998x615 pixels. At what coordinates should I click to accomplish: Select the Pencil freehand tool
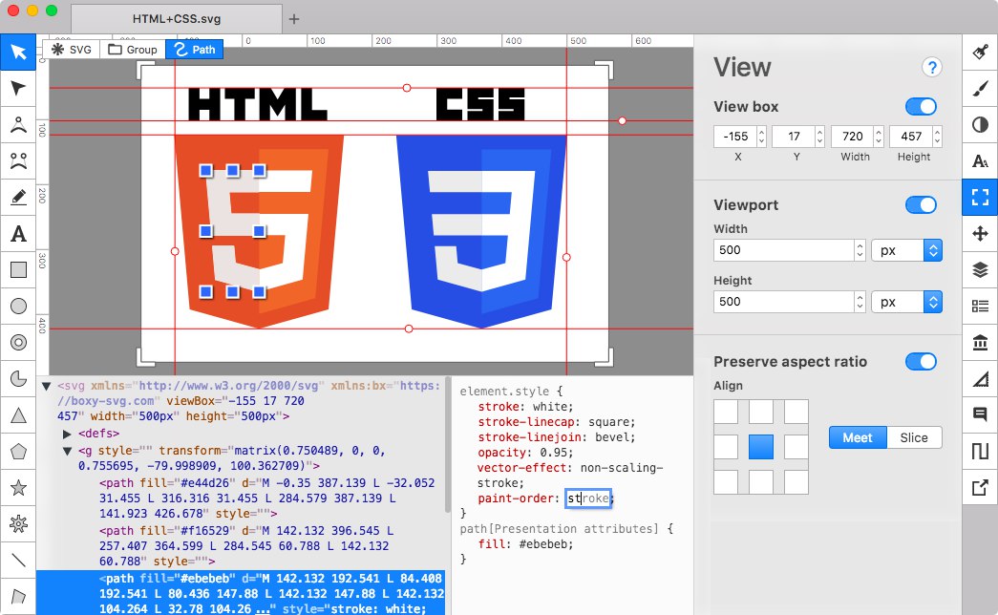pos(18,198)
